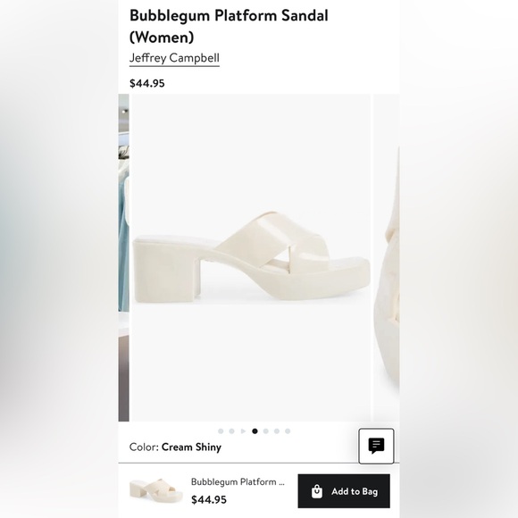Image resolution: width=518 pixels, height=518 pixels.
Task: Click the shopping bag icon on Add to Bag
Action: pyautogui.click(x=317, y=491)
